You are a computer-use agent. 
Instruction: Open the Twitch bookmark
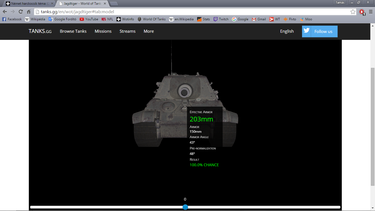pos(221,19)
